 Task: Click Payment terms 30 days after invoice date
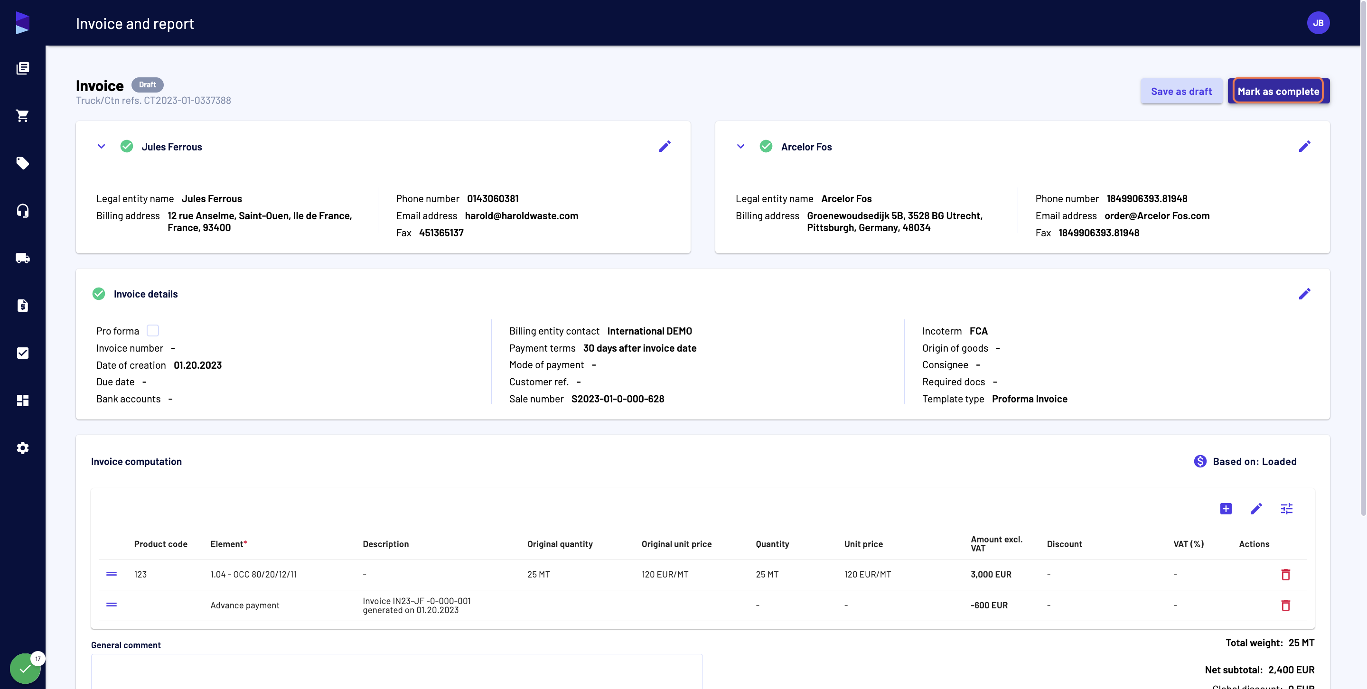[639, 348]
